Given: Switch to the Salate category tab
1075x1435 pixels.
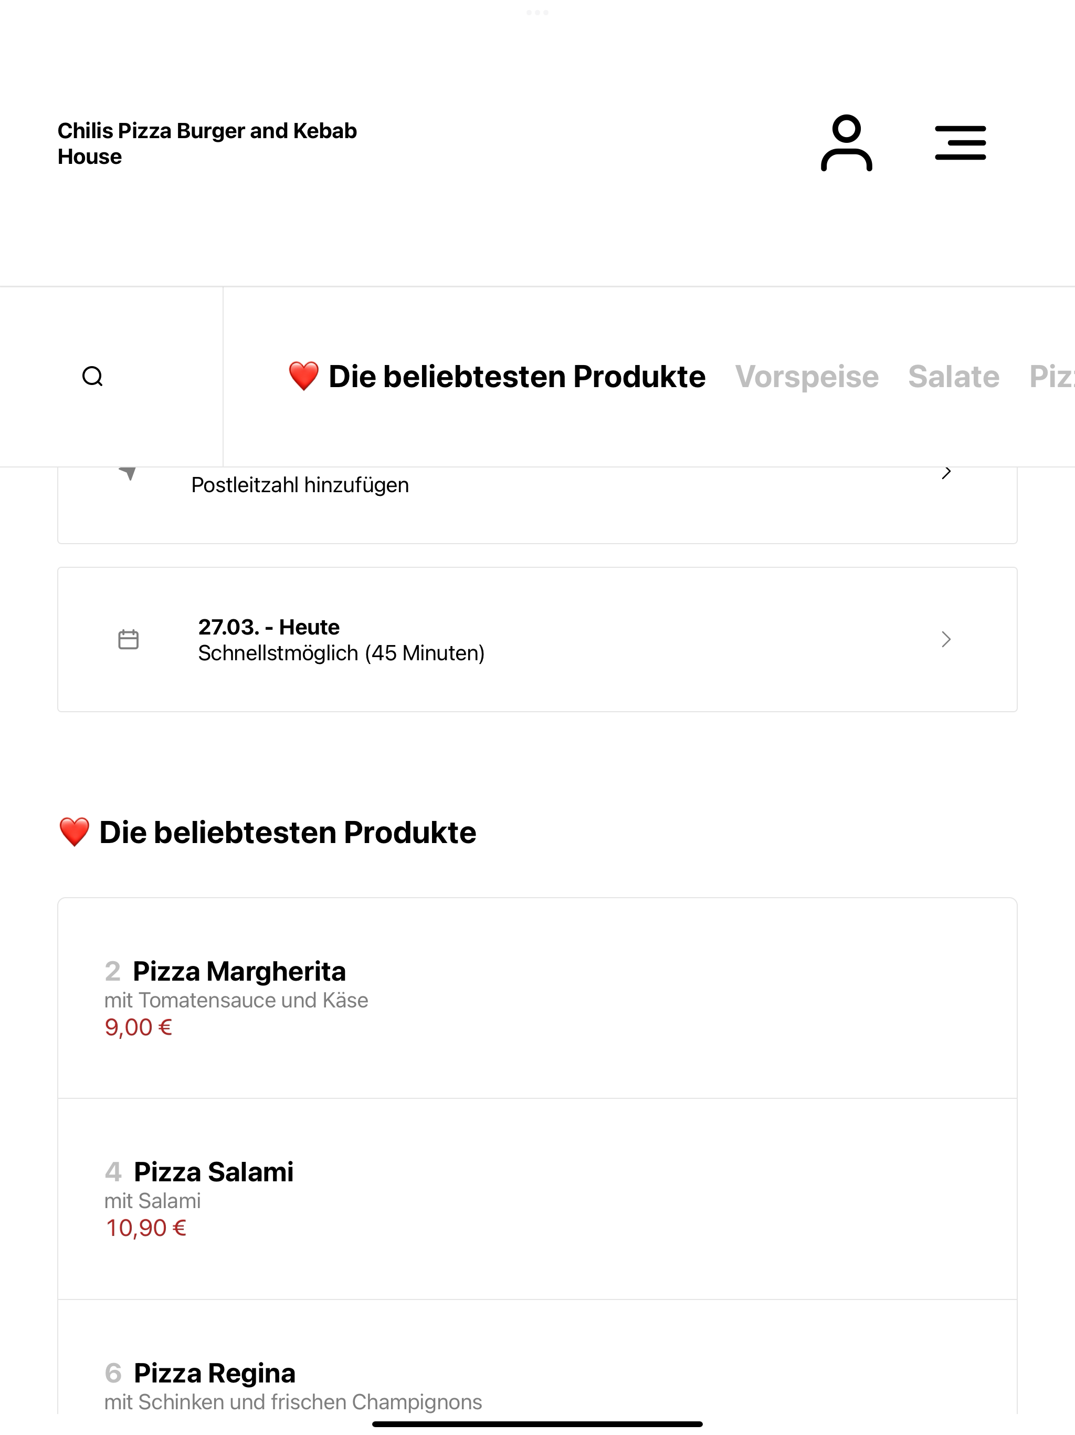Looking at the screenshot, I should pyautogui.click(x=954, y=376).
